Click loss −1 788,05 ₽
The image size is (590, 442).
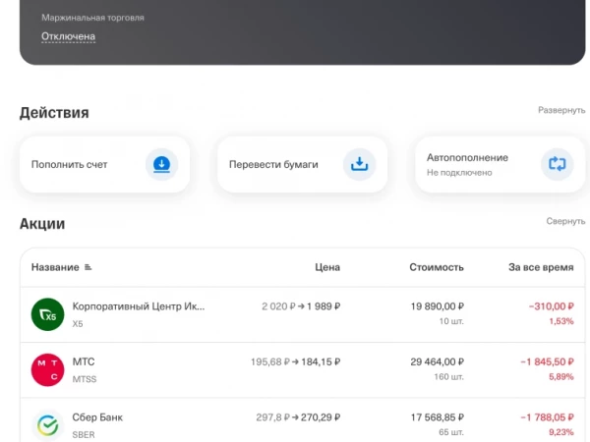click(547, 417)
